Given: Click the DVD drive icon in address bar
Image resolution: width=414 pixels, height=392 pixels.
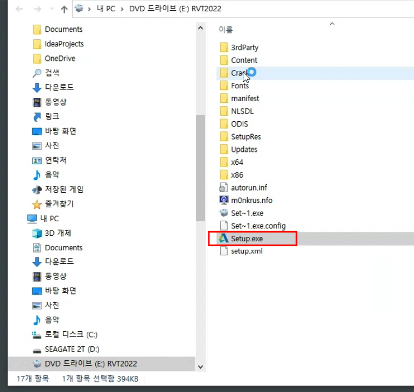Looking at the screenshot, I should coord(79,9).
